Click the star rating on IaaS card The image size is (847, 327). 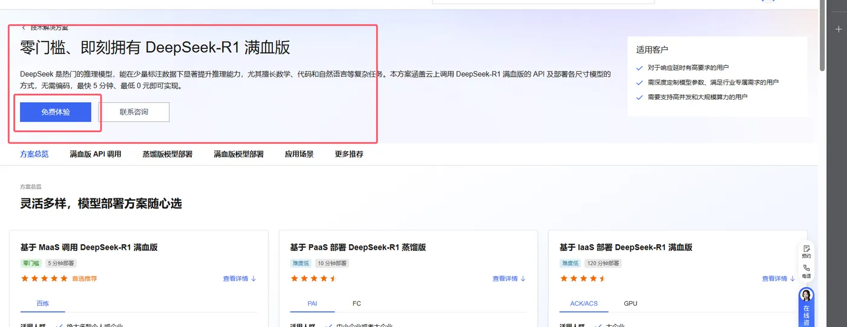tap(583, 279)
